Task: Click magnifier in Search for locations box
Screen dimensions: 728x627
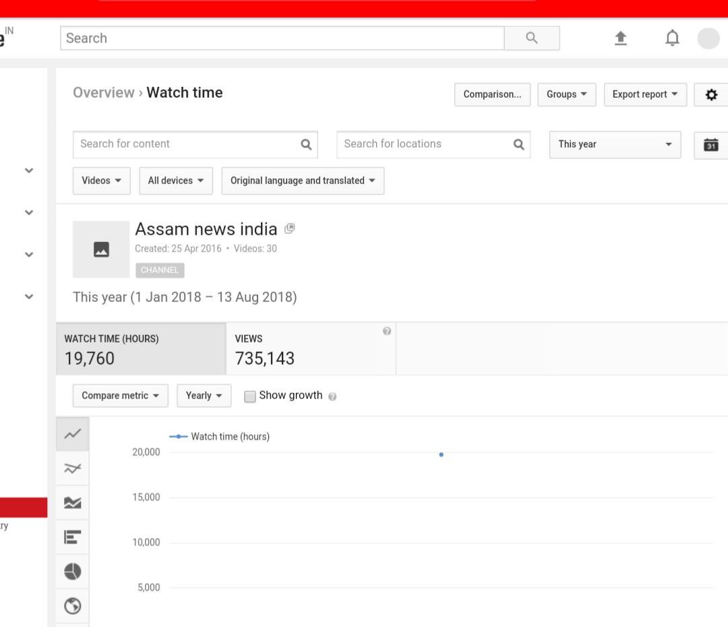Action: 518,144
